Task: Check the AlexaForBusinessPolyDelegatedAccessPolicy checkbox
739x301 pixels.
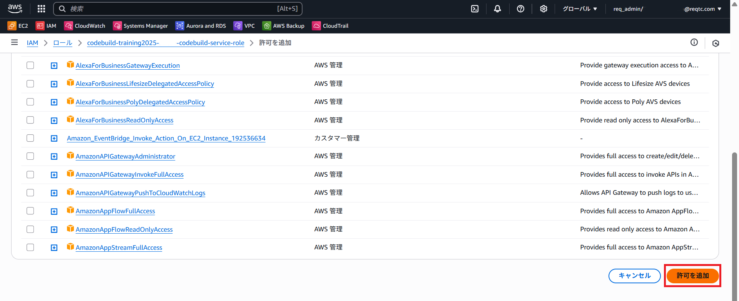Action: (x=30, y=102)
